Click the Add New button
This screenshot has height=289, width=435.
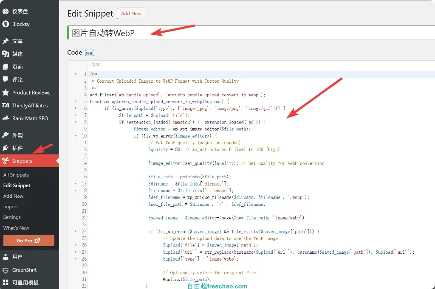point(131,14)
